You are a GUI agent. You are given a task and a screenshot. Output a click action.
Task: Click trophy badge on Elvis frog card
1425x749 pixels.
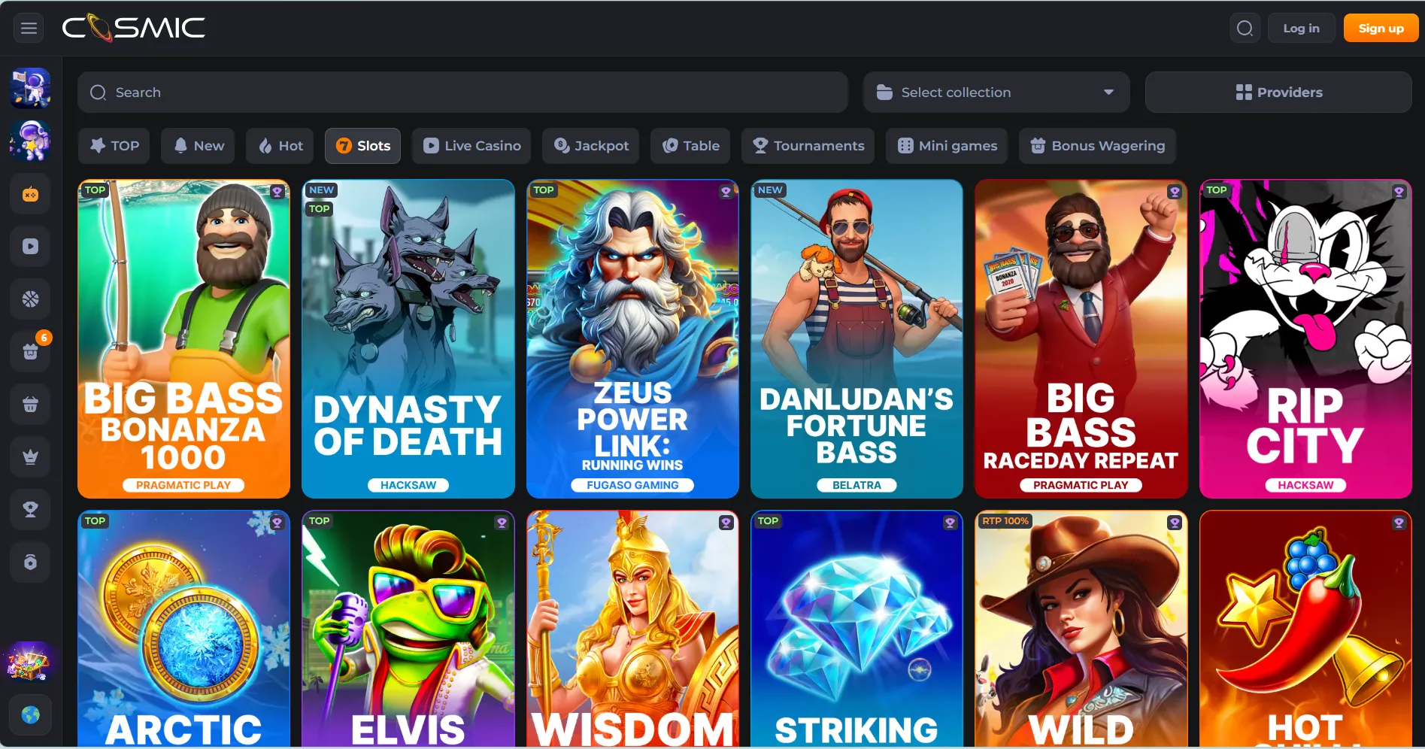[502, 522]
